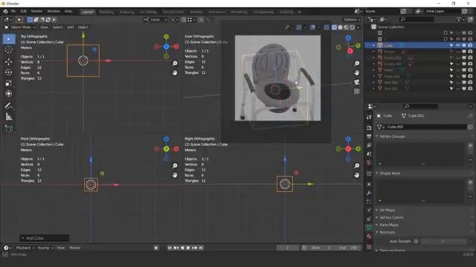Open Object properties orange square tab
Screen dimensions: 476x267
click(369, 184)
